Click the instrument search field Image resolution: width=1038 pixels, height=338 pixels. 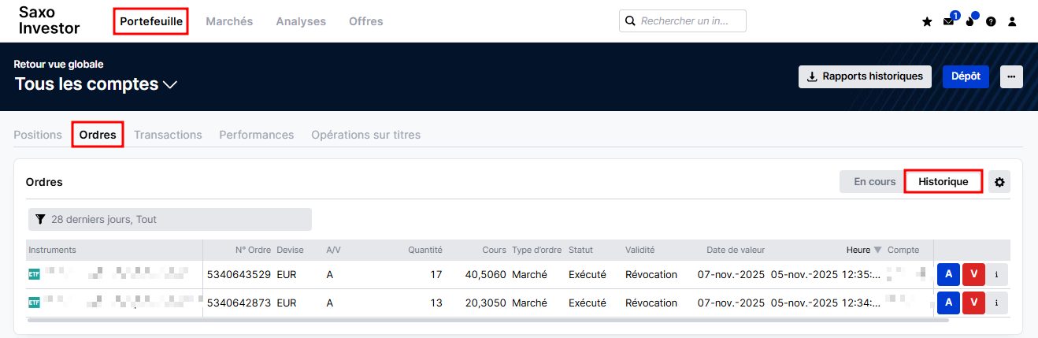click(682, 21)
